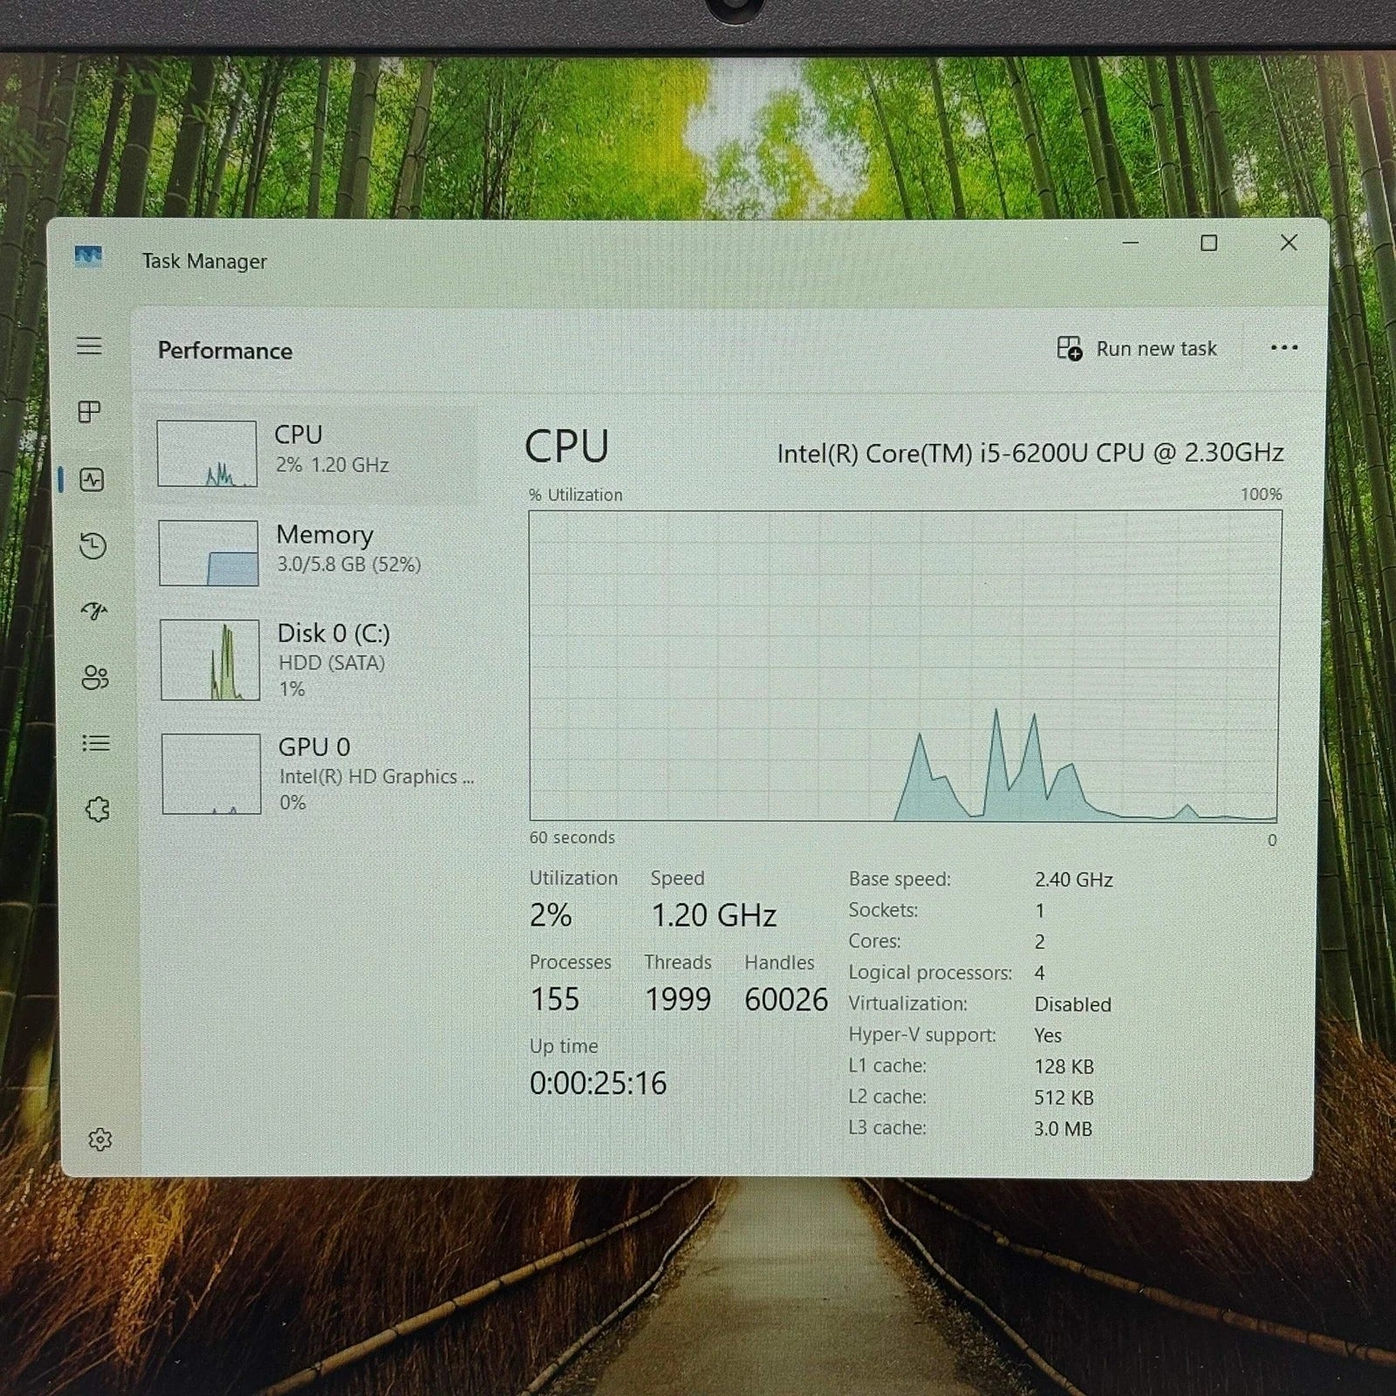Screen dimensions: 1396x1396
Task: Open the Users page icon
Action: (x=95, y=677)
